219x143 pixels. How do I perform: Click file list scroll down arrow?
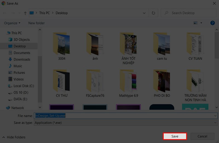point(217,107)
